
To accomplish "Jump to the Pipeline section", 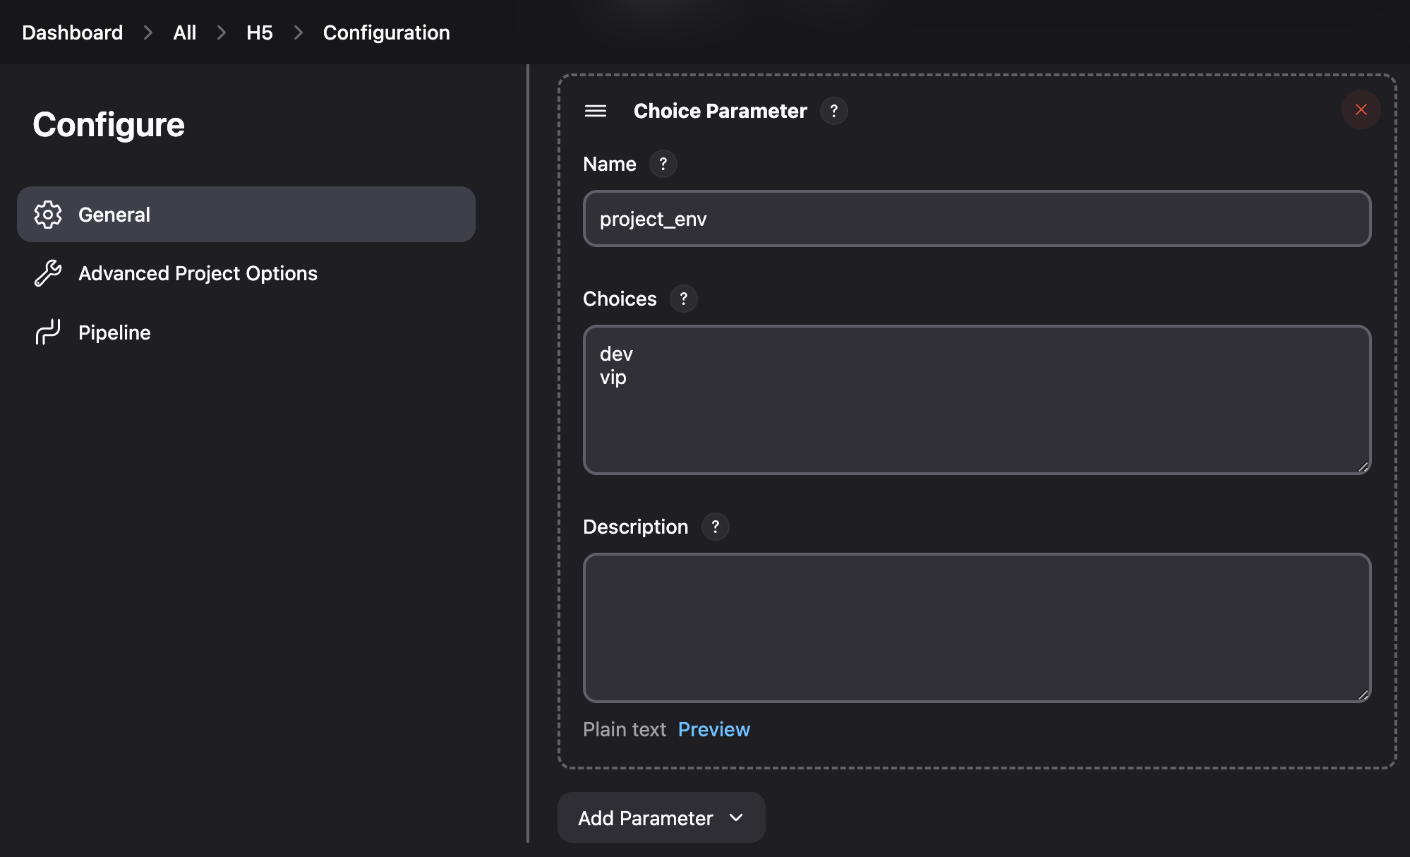I will tap(114, 332).
